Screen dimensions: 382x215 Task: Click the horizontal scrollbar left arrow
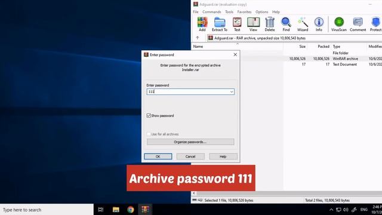coord(194,193)
